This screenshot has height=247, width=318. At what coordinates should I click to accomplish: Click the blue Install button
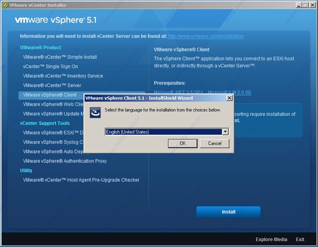(228, 212)
